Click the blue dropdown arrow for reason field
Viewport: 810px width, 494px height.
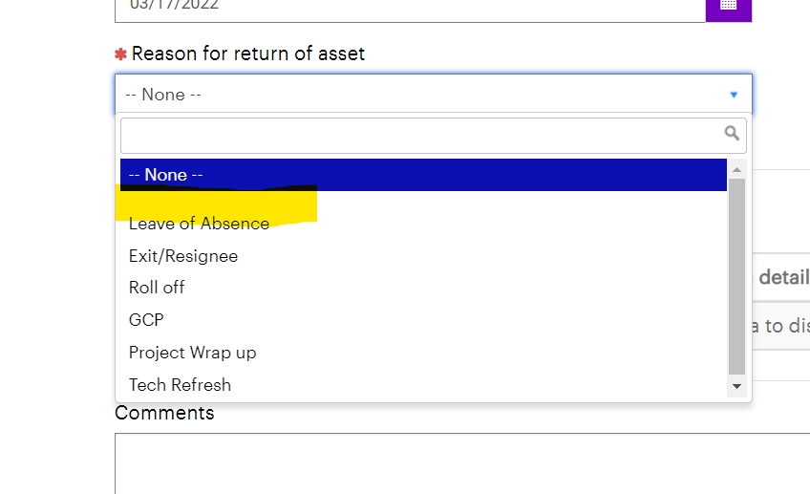pos(734,95)
